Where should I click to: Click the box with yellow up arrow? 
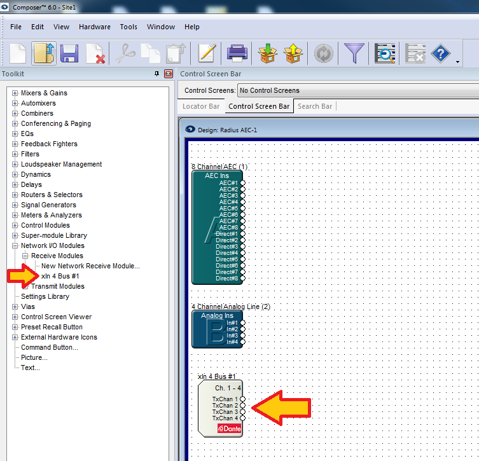pyautogui.click(x=293, y=53)
